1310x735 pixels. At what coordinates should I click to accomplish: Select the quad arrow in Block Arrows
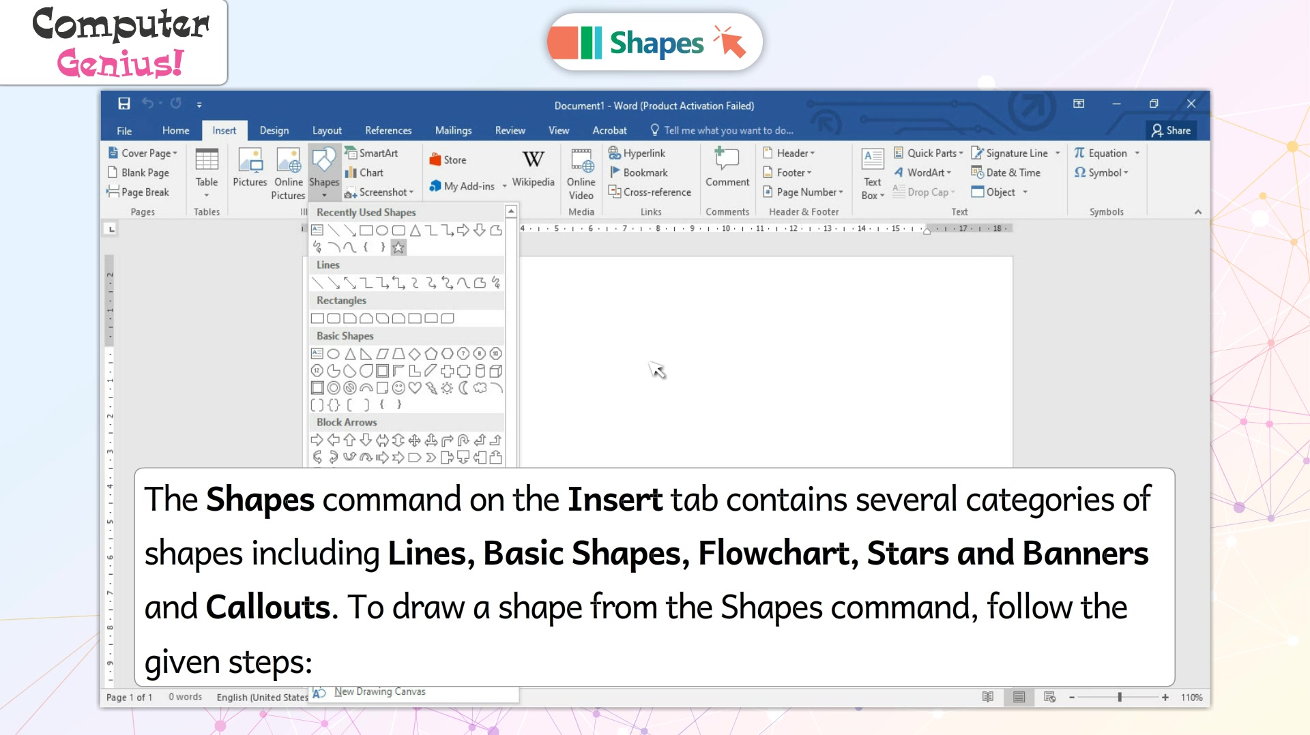(x=415, y=440)
